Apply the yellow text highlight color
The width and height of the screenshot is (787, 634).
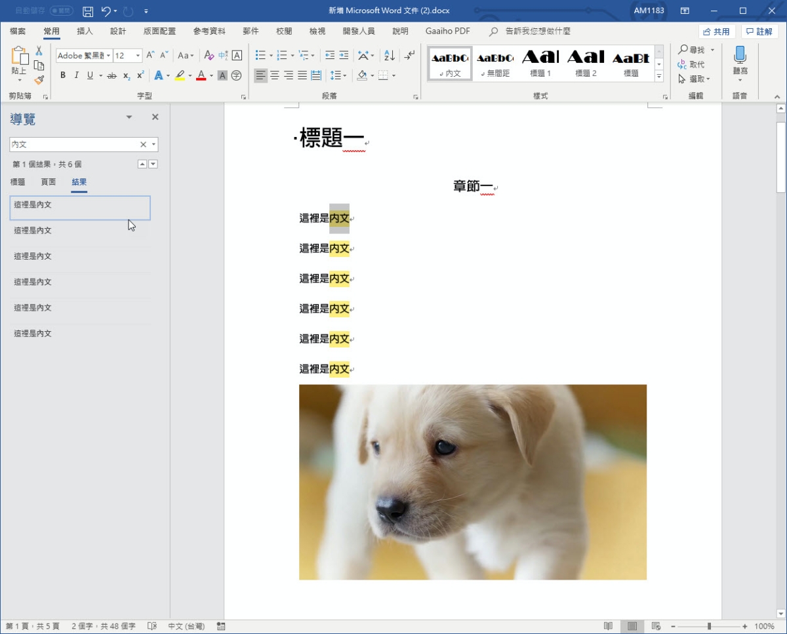pyautogui.click(x=180, y=76)
